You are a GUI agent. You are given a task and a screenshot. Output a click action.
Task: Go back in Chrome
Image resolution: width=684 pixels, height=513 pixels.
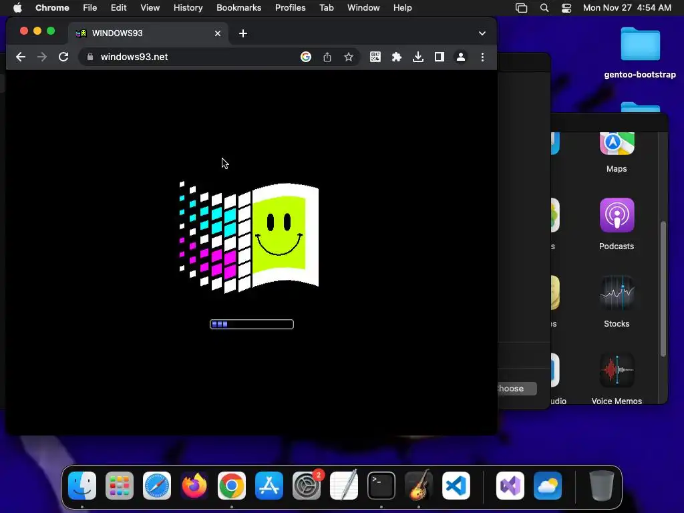[21, 57]
